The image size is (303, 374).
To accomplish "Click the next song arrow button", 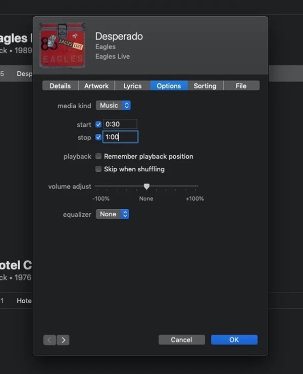I will coord(63,340).
